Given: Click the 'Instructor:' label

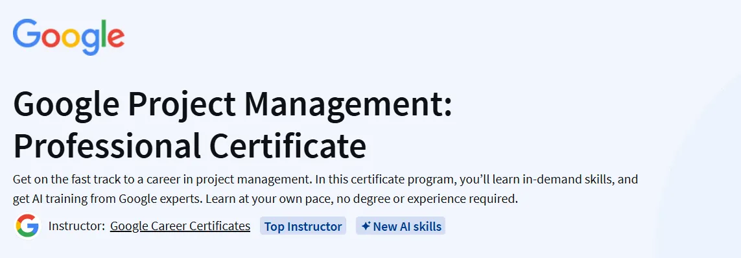Looking at the screenshot, I should 76,226.
